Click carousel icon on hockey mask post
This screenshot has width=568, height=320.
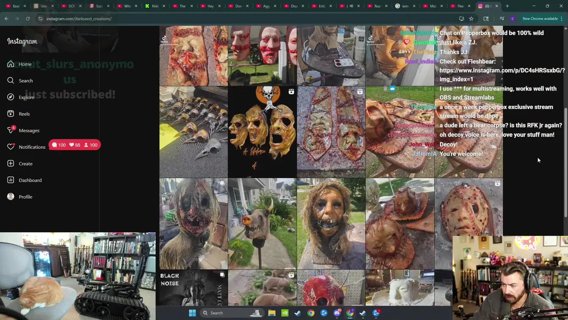click(x=497, y=184)
